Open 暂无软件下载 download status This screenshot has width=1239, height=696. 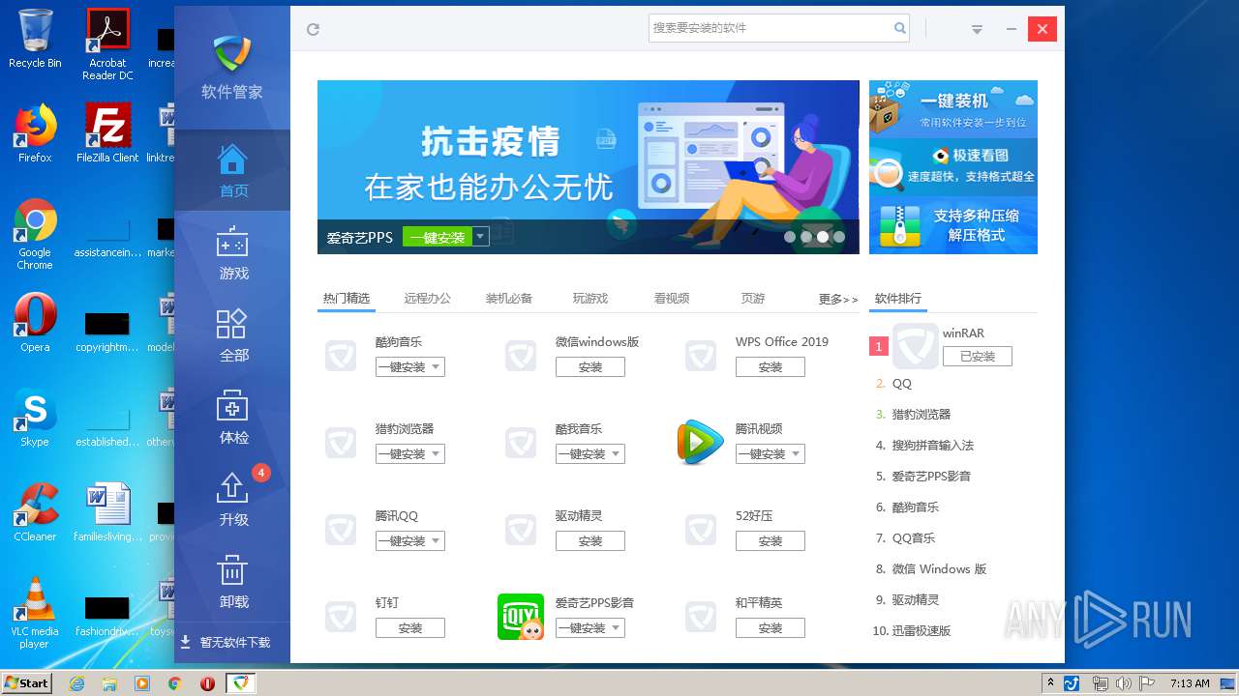[232, 643]
